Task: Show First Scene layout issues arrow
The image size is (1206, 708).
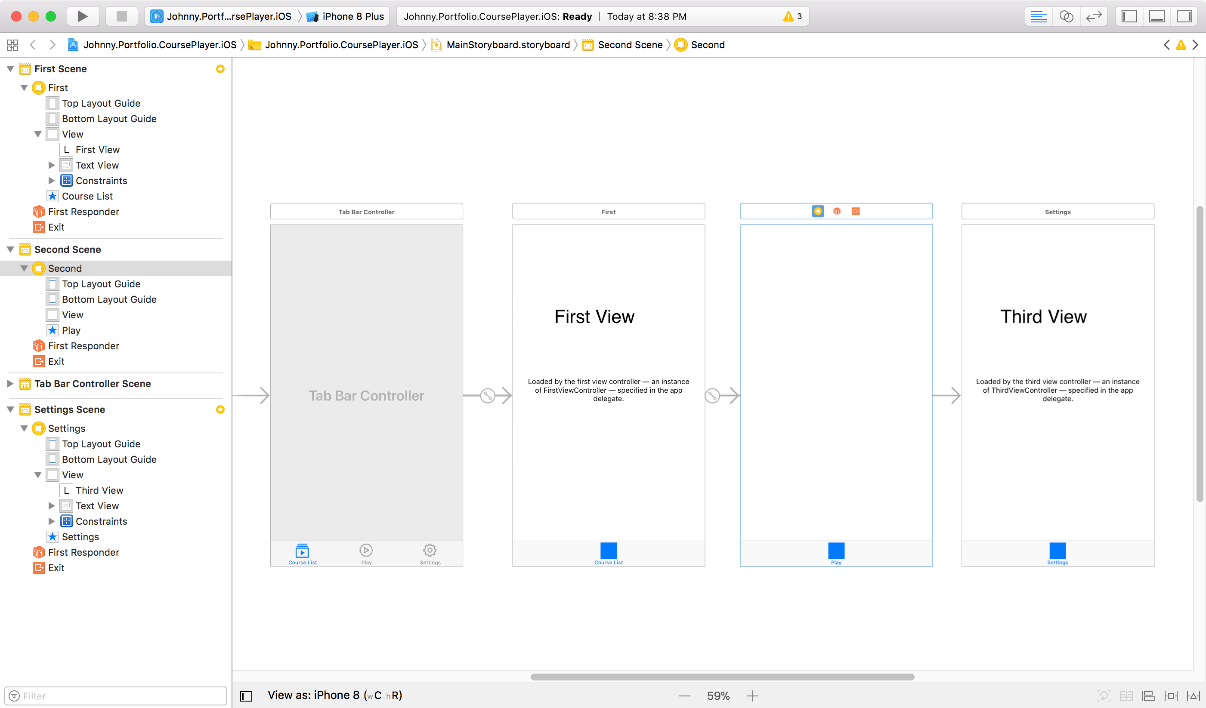Action: point(220,69)
